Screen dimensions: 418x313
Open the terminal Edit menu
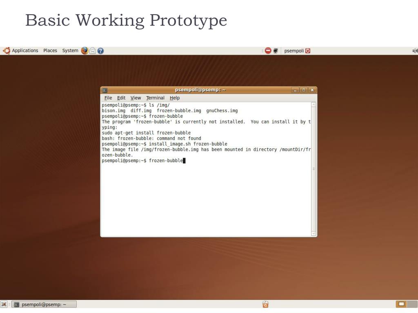121,98
